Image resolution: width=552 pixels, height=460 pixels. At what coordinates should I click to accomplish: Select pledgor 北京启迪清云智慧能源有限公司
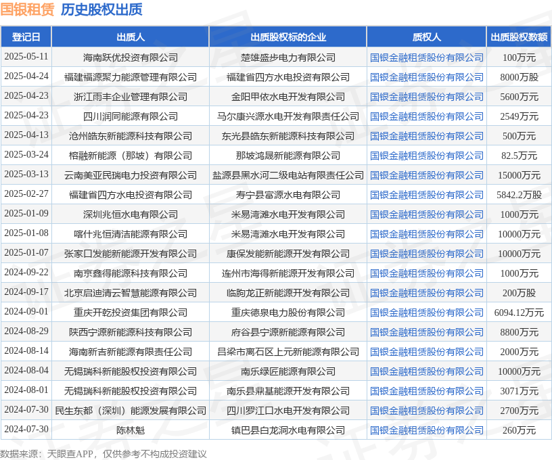point(131,293)
